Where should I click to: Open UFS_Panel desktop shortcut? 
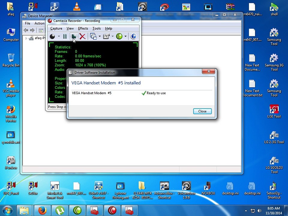click(x=11, y=188)
